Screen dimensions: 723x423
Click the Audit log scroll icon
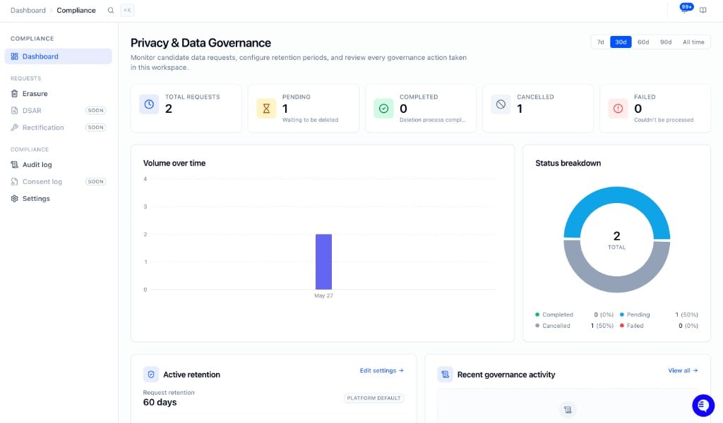(x=14, y=164)
